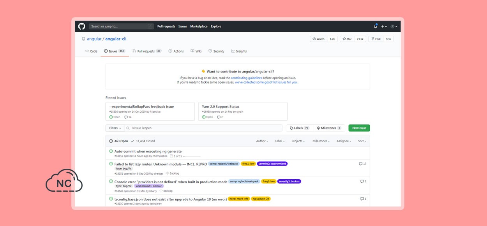The width and height of the screenshot is (487, 226).
Task: Open issue 'tsconfig.base.json does not exist'
Action: [171, 199]
